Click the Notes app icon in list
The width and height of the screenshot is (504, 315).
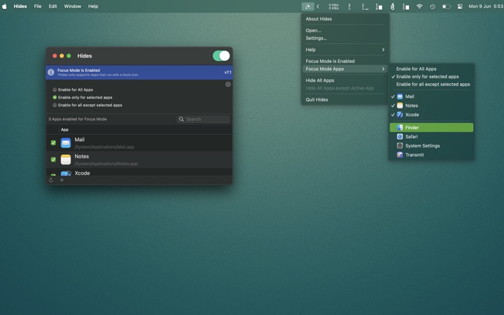point(66,159)
